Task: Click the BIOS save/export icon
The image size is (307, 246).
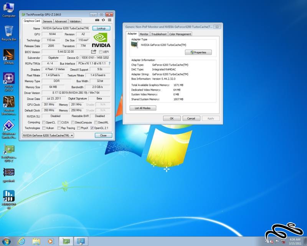Action: click(x=94, y=52)
